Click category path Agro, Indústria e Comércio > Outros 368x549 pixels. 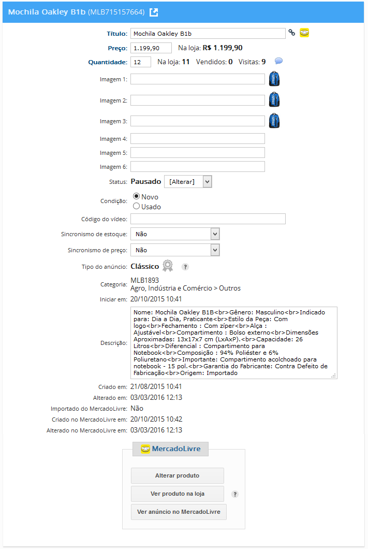185,288
